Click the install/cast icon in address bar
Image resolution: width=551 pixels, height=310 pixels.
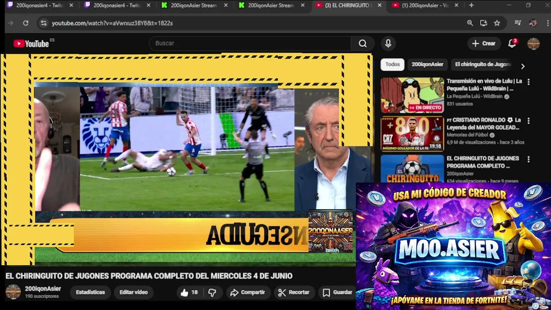pyautogui.click(x=483, y=23)
